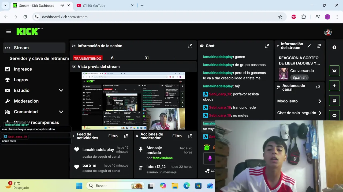Go back to previous page
The height and width of the screenshot is (192, 343).
[x=6, y=17]
